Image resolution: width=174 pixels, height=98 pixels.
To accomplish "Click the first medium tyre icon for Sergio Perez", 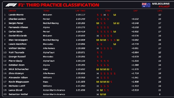I will (x=98, y=23).
